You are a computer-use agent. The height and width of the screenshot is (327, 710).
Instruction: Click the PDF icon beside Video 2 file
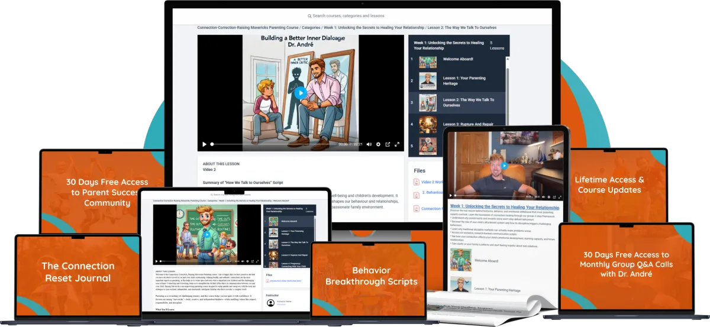[x=417, y=182]
